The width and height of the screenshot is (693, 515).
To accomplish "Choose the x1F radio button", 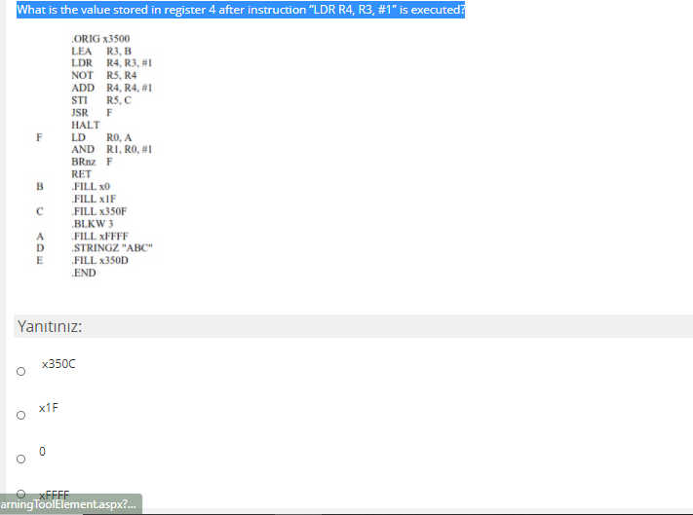I will (x=20, y=415).
